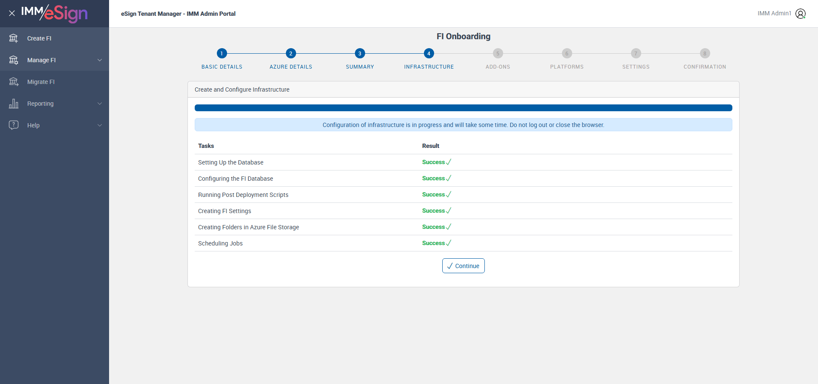
Task: Click the Create and Configure Infrastructure header
Action: [242, 90]
